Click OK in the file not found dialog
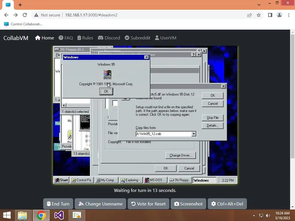 pos(213,96)
